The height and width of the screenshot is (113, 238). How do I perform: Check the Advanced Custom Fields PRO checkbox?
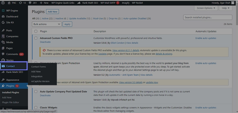36,38
